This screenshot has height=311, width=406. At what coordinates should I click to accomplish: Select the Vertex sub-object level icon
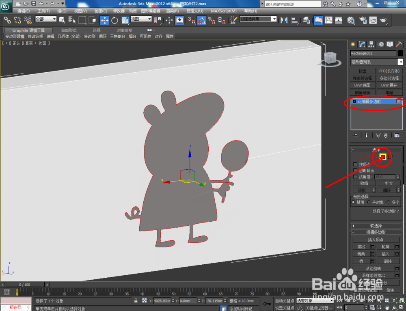[360, 157]
